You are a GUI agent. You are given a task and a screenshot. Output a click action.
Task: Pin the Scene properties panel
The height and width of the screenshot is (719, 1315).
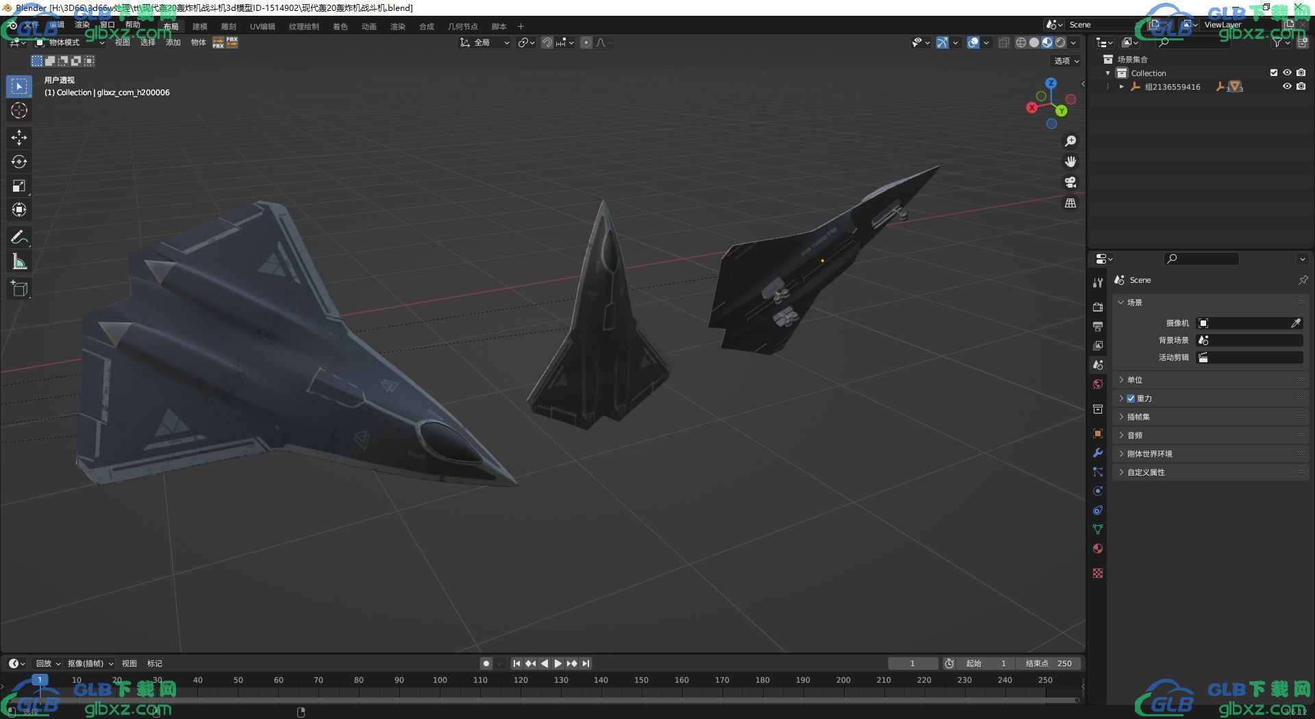click(1303, 280)
